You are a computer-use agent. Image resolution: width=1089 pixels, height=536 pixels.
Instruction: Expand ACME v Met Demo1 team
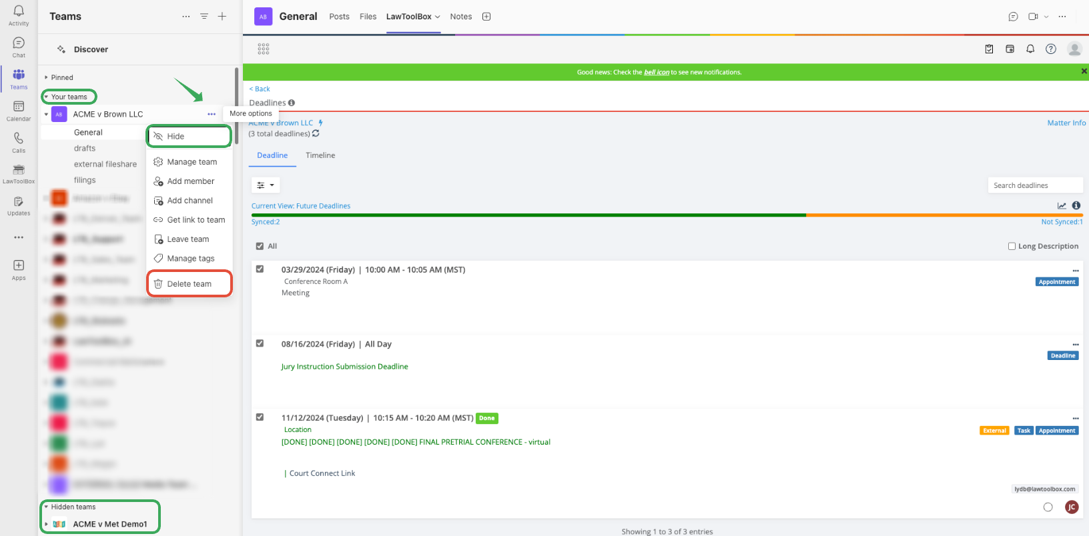coord(46,524)
